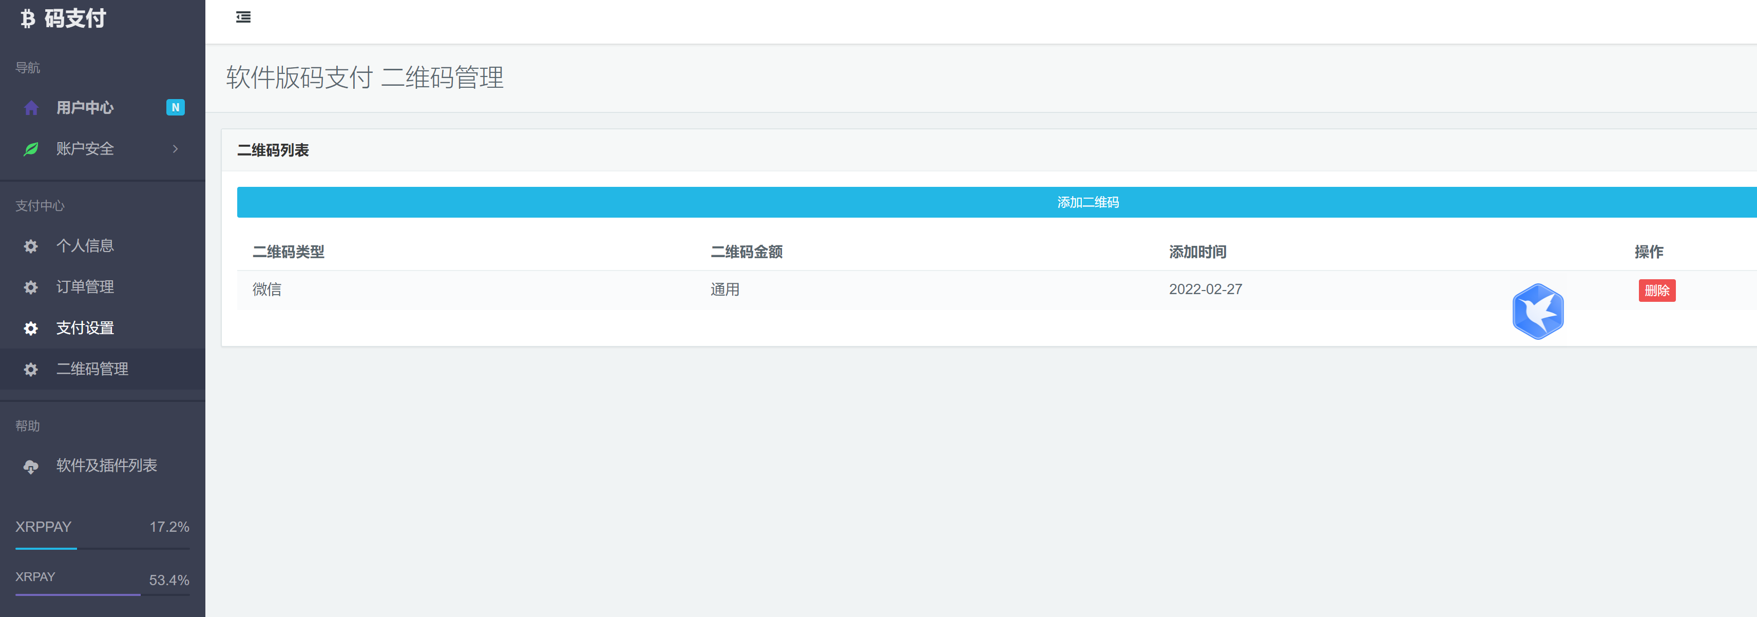Click the XRPAY 53.4% progress bar
1757x617 pixels.
point(102,594)
